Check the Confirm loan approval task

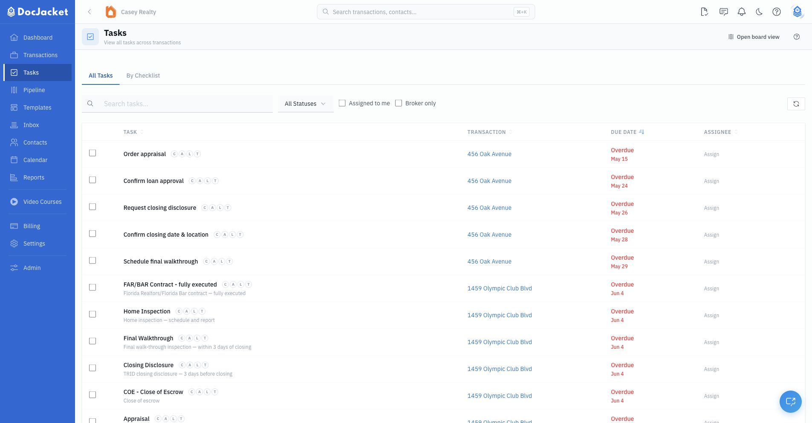click(92, 180)
